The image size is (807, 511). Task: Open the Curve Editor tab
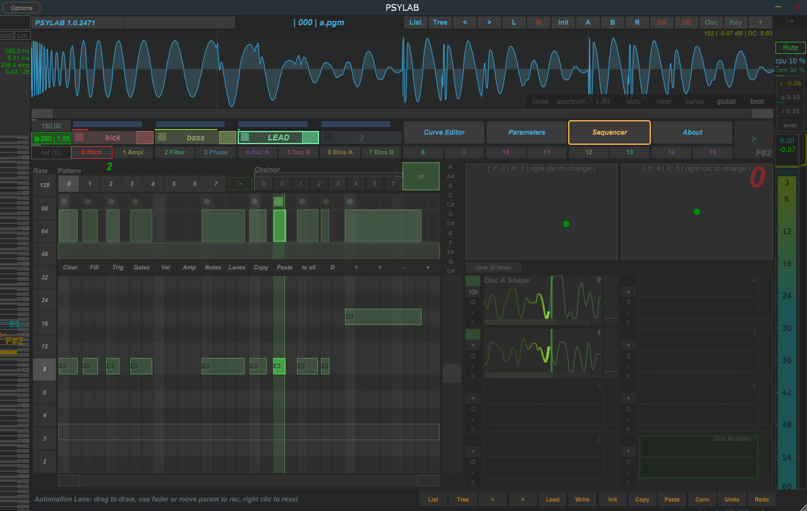pyautogui.click(x=444, y=132)
